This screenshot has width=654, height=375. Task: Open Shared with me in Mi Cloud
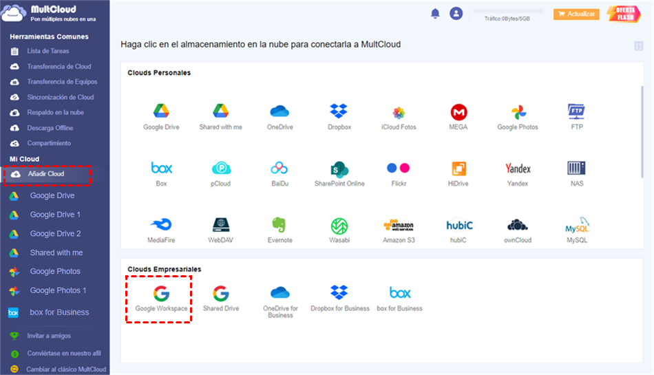[56, 253]
